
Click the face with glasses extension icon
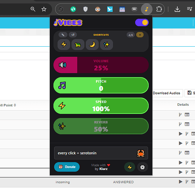[97, 9]
